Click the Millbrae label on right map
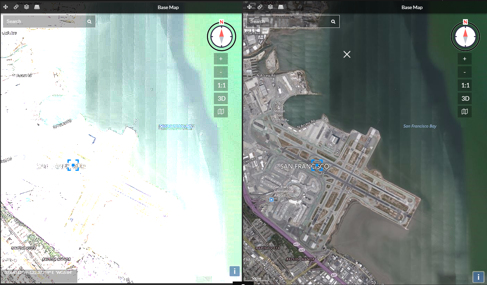The image size is (487, 285). click(254, 260)
